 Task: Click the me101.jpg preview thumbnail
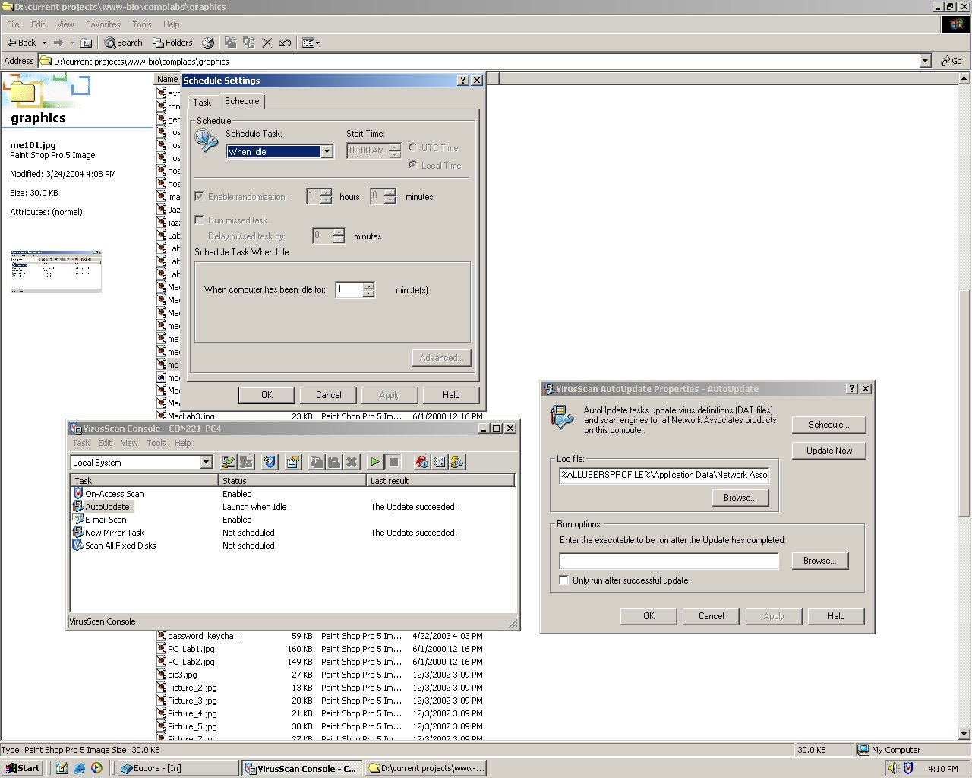(x=56, y=271)
